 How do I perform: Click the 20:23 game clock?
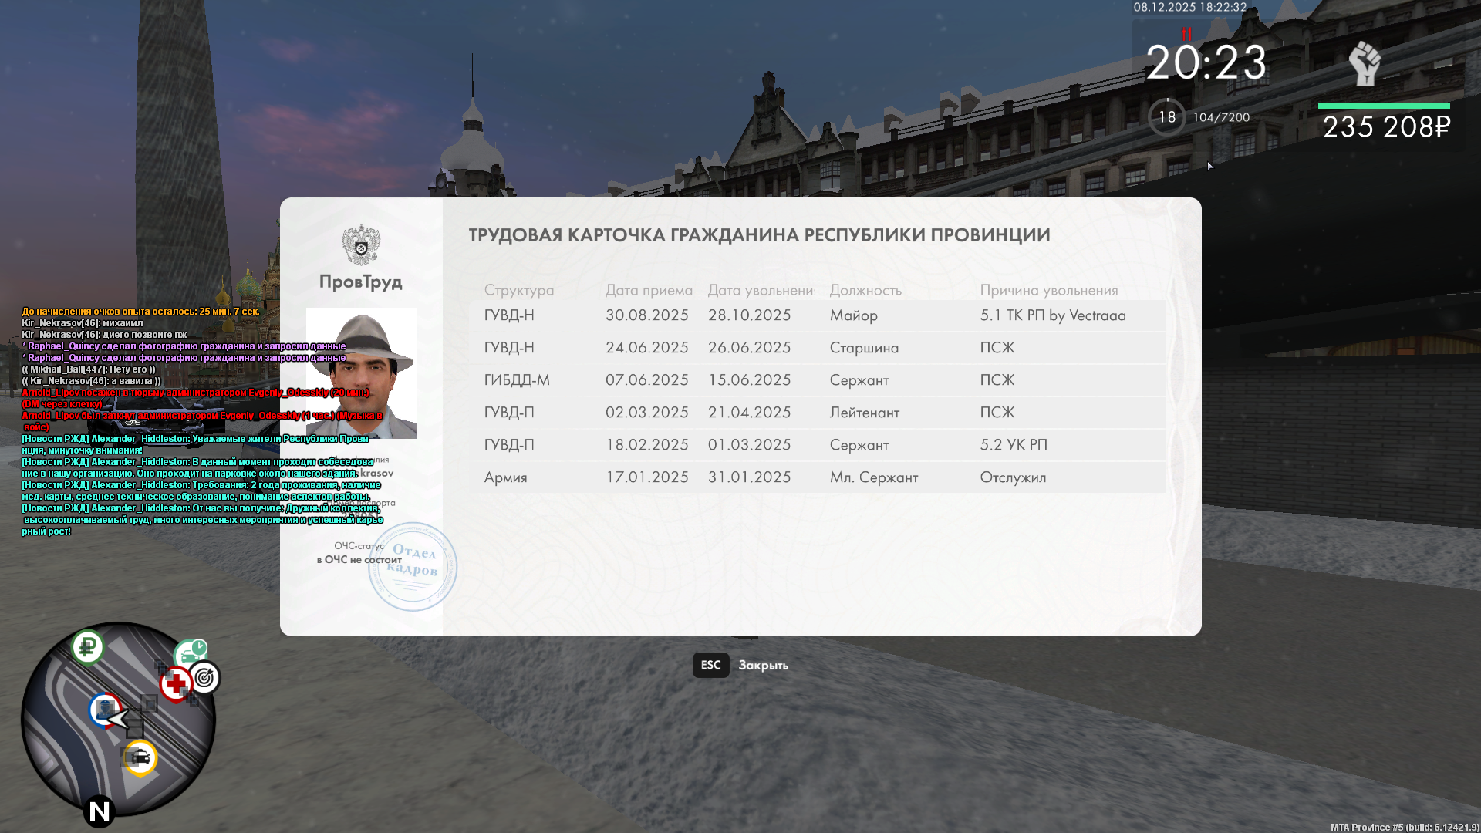click(1206, 63)
